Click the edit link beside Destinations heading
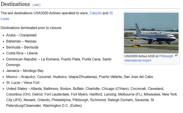Viewport: 183px width, 113px height. [x=36, y=5]
